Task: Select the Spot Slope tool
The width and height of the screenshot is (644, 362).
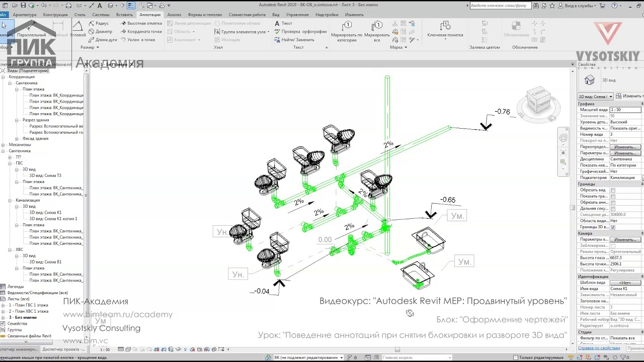Action: tap(137, 39)
